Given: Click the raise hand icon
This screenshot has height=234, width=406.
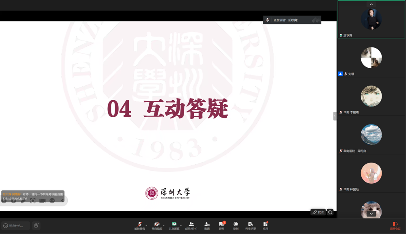Looking at the screenshot, I should point(36,226).
